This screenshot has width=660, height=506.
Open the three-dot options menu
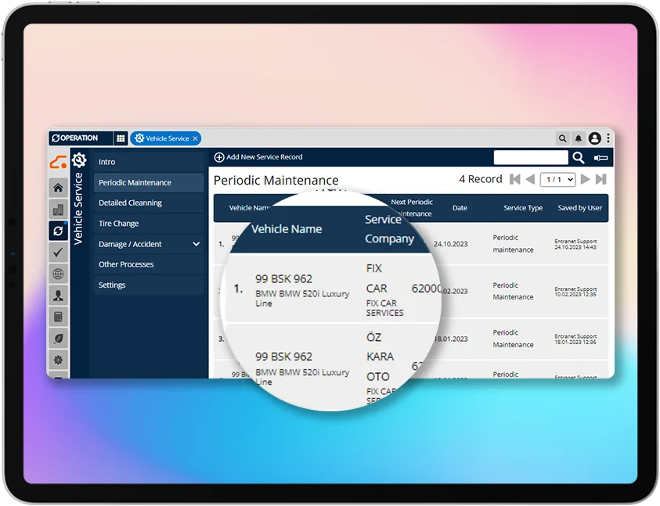click(x=608, y=138)
